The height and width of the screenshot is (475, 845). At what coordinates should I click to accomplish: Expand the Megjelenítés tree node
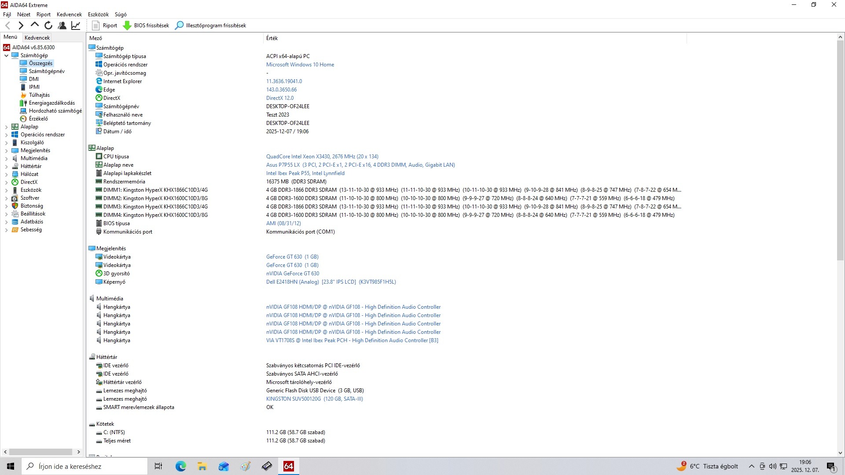[x=6, y=151]
